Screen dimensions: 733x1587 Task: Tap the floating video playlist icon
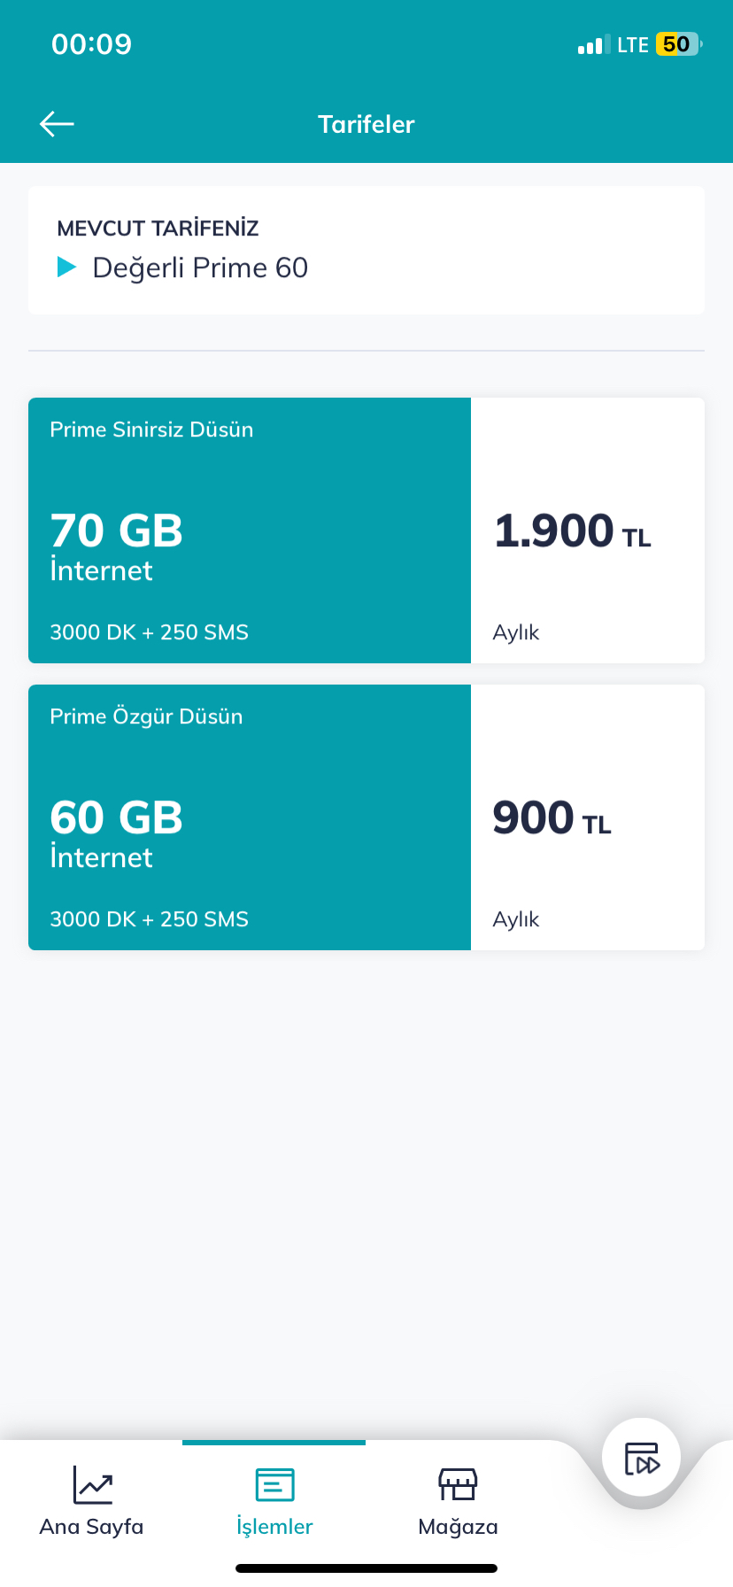click(x=642, y=1458)
